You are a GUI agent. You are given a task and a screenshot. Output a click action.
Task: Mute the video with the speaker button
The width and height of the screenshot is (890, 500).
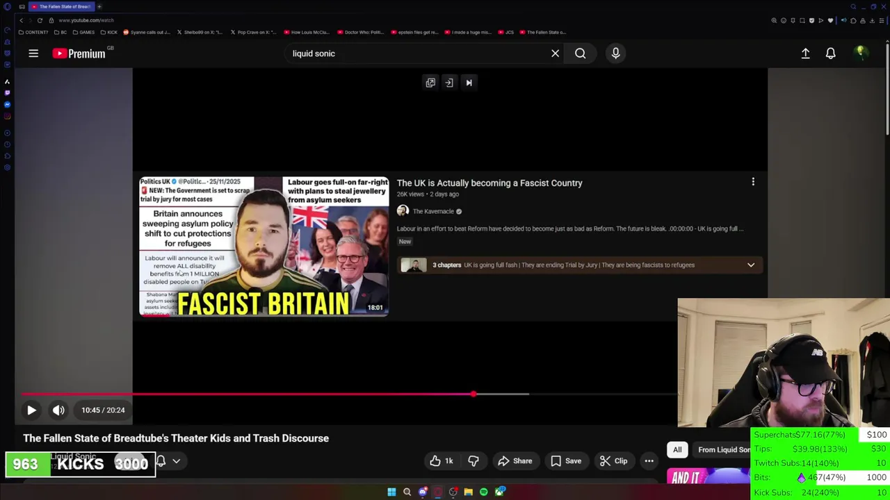coord(58,410)
